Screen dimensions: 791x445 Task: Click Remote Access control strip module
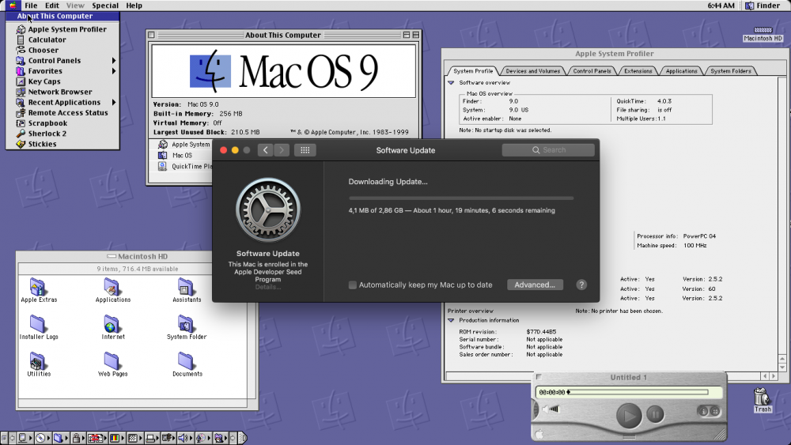pos(168,438)
